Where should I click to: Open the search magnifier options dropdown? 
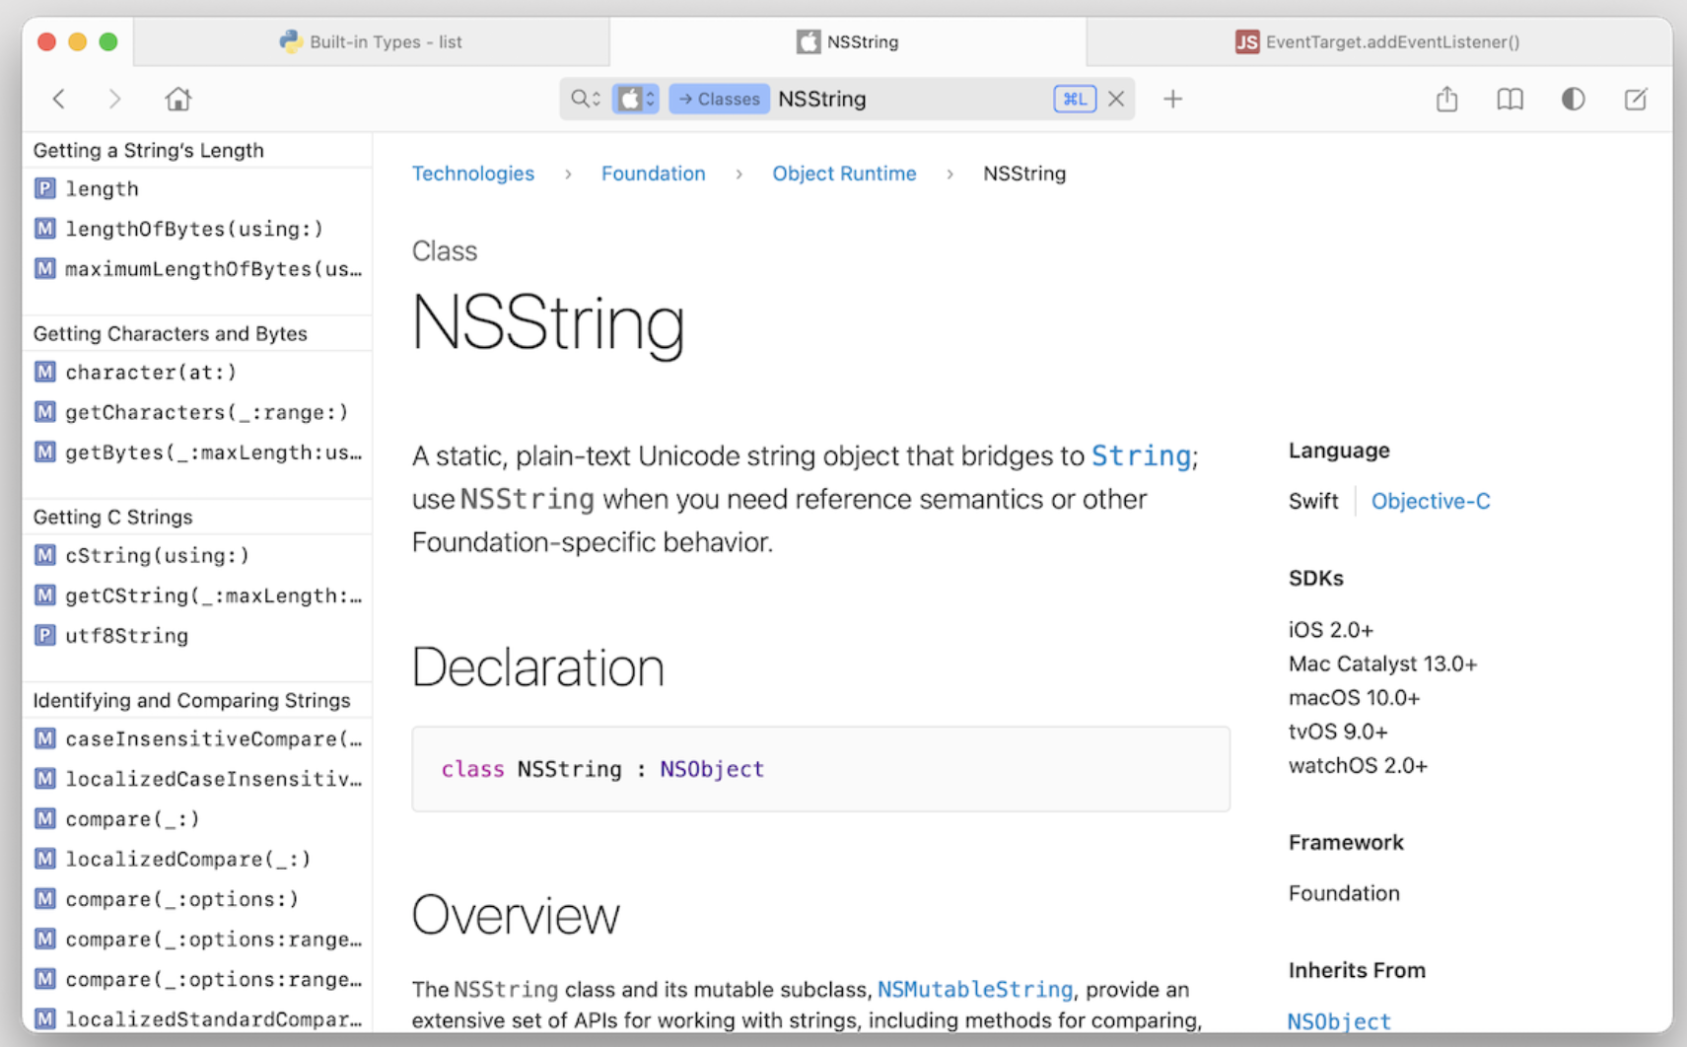(x=585, y=99)
